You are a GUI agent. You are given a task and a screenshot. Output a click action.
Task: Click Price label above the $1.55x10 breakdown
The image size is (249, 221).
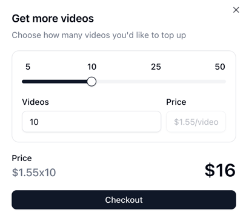[x=22, y=158]
